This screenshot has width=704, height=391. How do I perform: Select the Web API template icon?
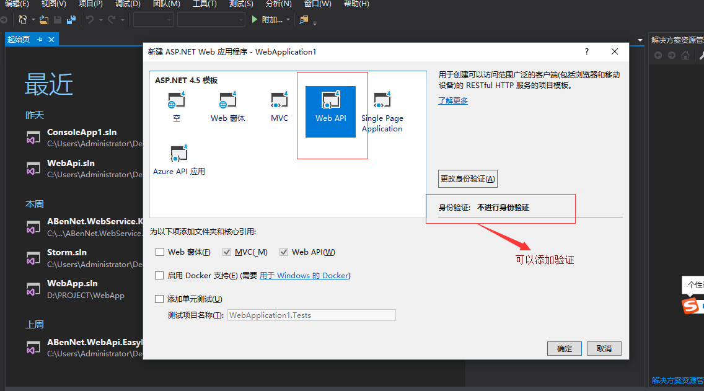point(330,112)
